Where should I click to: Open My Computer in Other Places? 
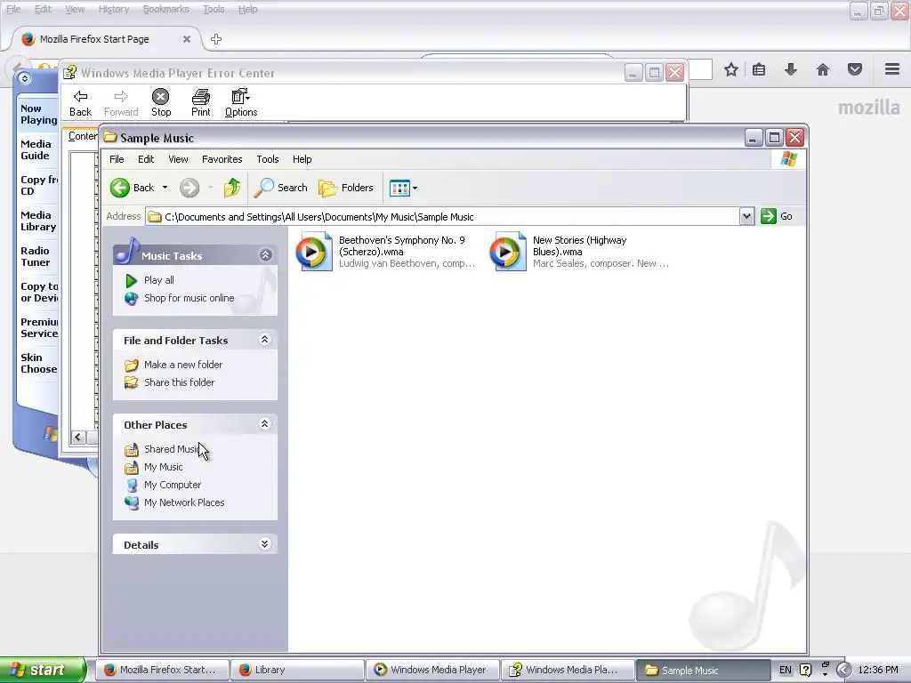pos(173,485)
